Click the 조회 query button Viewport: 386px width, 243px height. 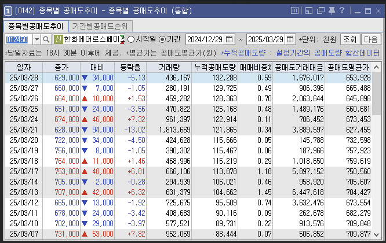[350, 39]
